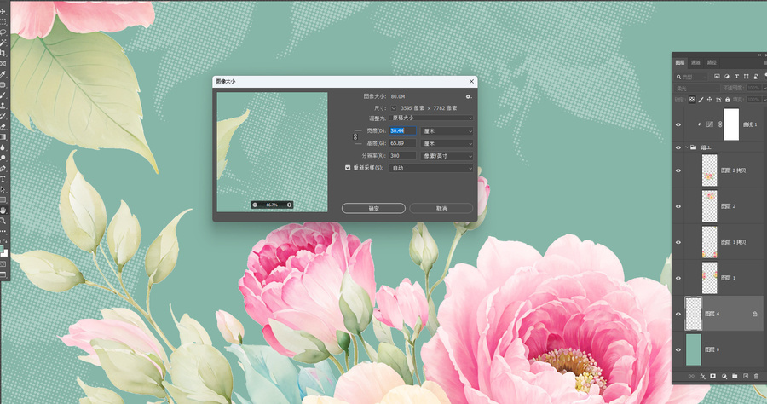Open the width unit dropdown

tap(447, 131)
